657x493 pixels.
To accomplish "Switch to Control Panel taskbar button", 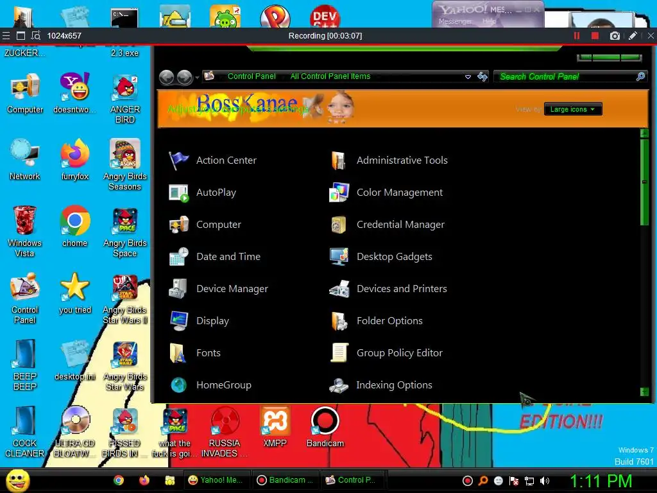I will click(x=354, y=480).
